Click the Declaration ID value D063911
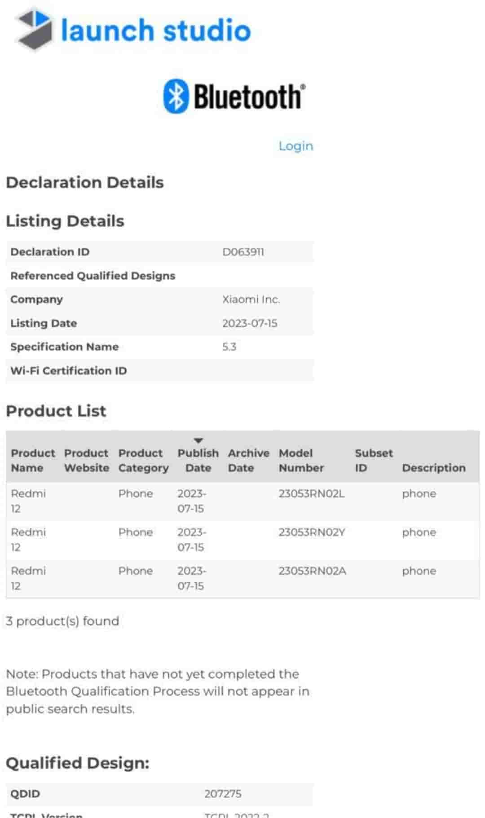 (245, 251)
